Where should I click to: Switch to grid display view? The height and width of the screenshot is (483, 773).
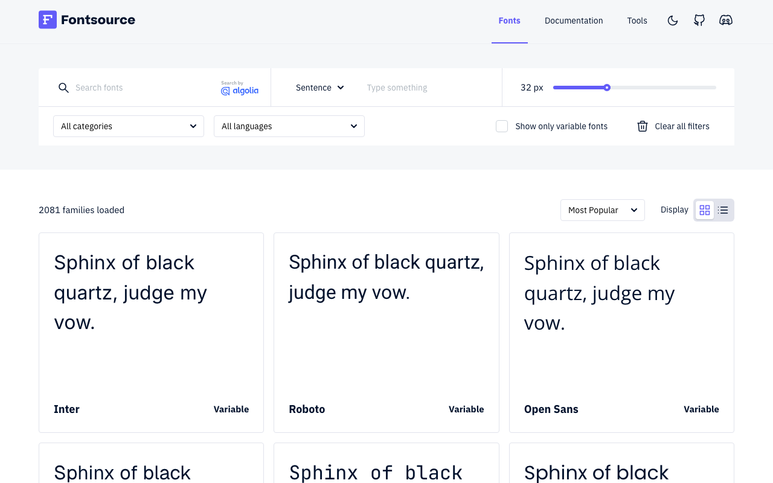[x=705, y=210]
